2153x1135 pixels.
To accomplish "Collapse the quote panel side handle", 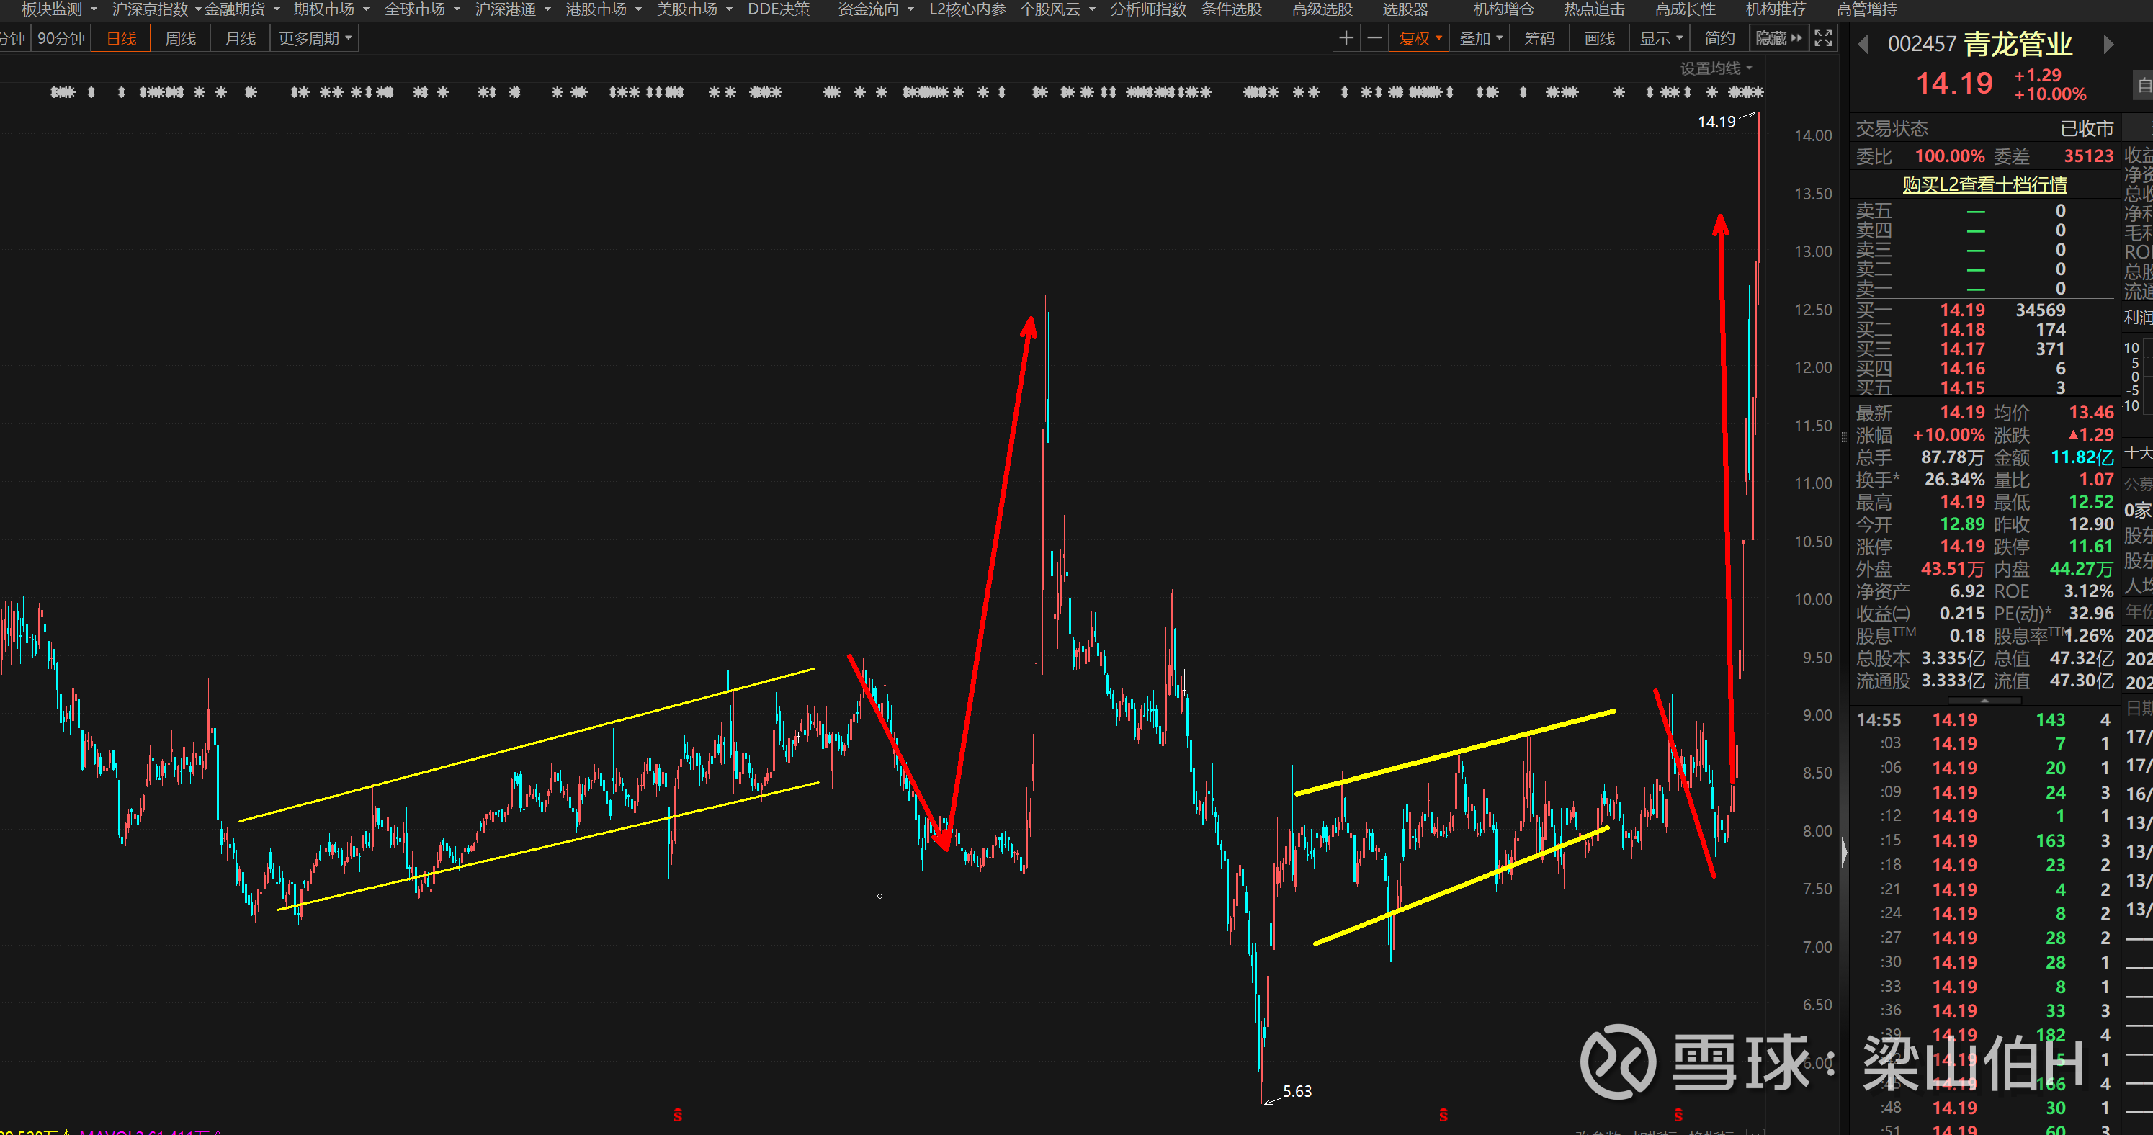I will pos(1845,852).
